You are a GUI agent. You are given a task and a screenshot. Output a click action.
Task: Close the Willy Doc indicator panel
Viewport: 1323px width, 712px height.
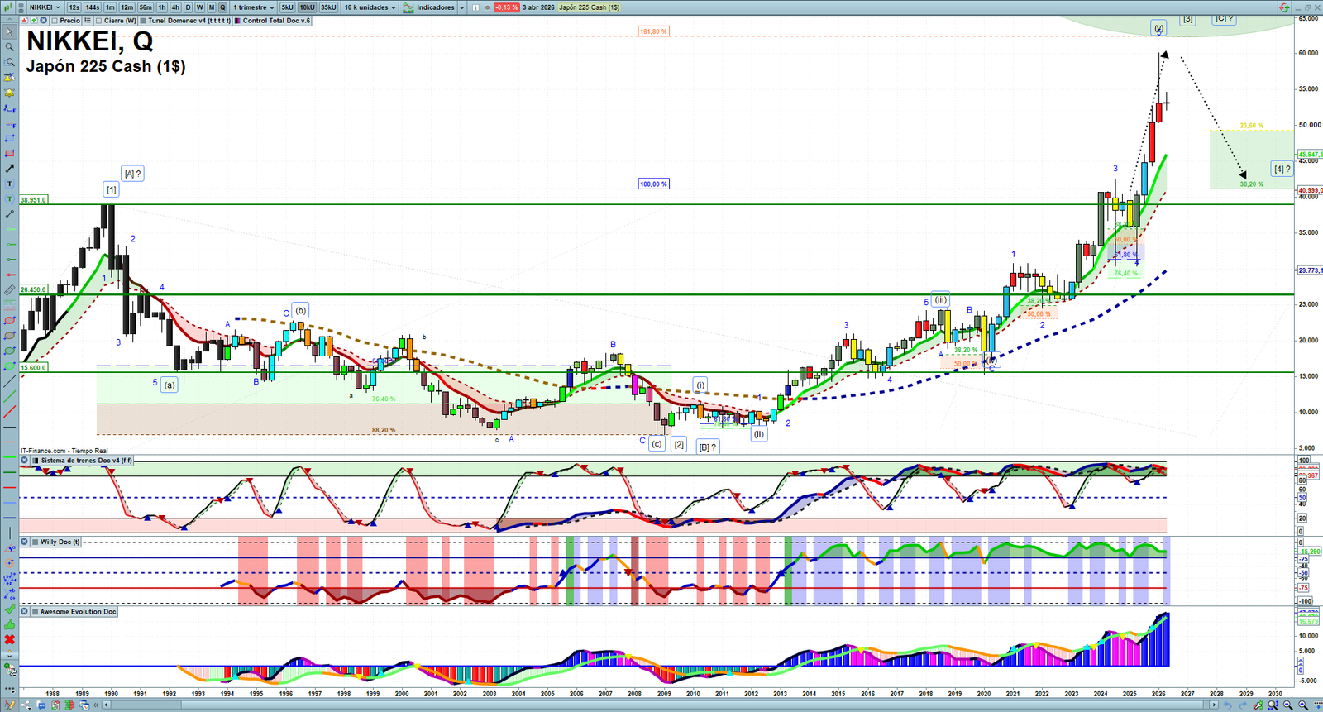25,542
